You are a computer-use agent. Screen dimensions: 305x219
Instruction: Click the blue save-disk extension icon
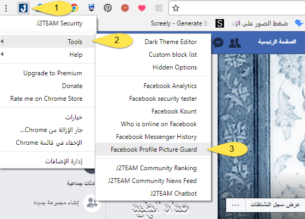(91, 7)
